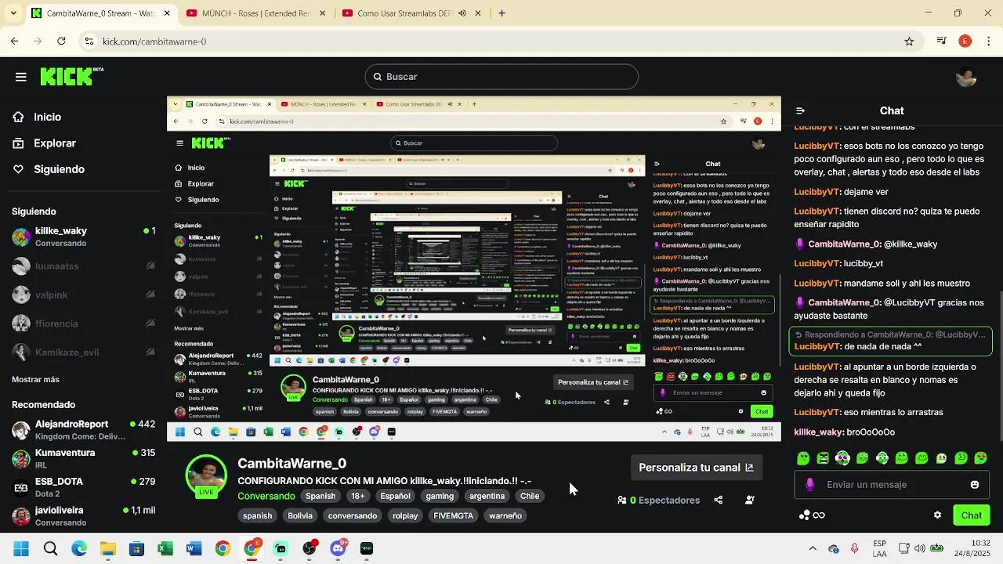This screenshot has height=564, width=1003.
Task: Open the user avatar menu at top right
Action: coord(966,77)
